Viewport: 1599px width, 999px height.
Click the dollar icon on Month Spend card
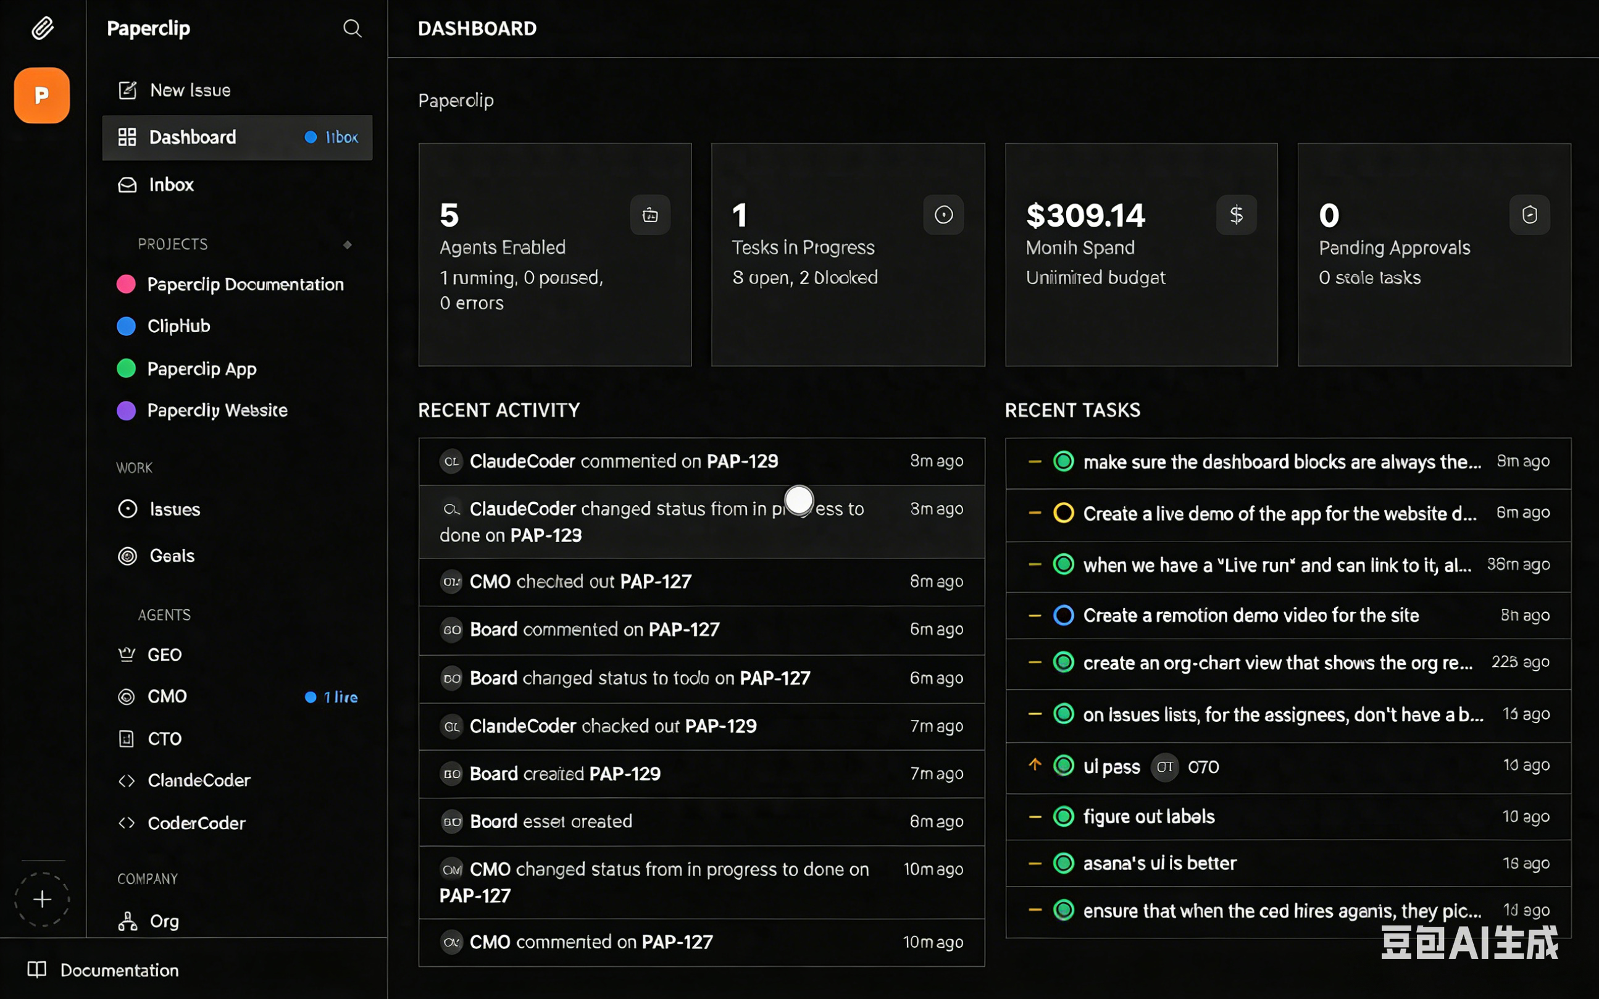pyautogui.click(x=1236, y=215)
